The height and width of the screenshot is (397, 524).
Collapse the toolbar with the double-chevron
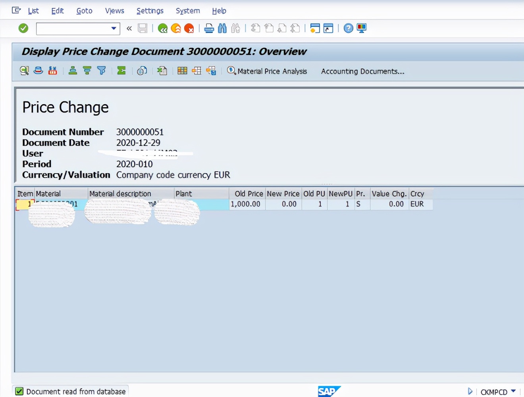click(x=129, y=28)
